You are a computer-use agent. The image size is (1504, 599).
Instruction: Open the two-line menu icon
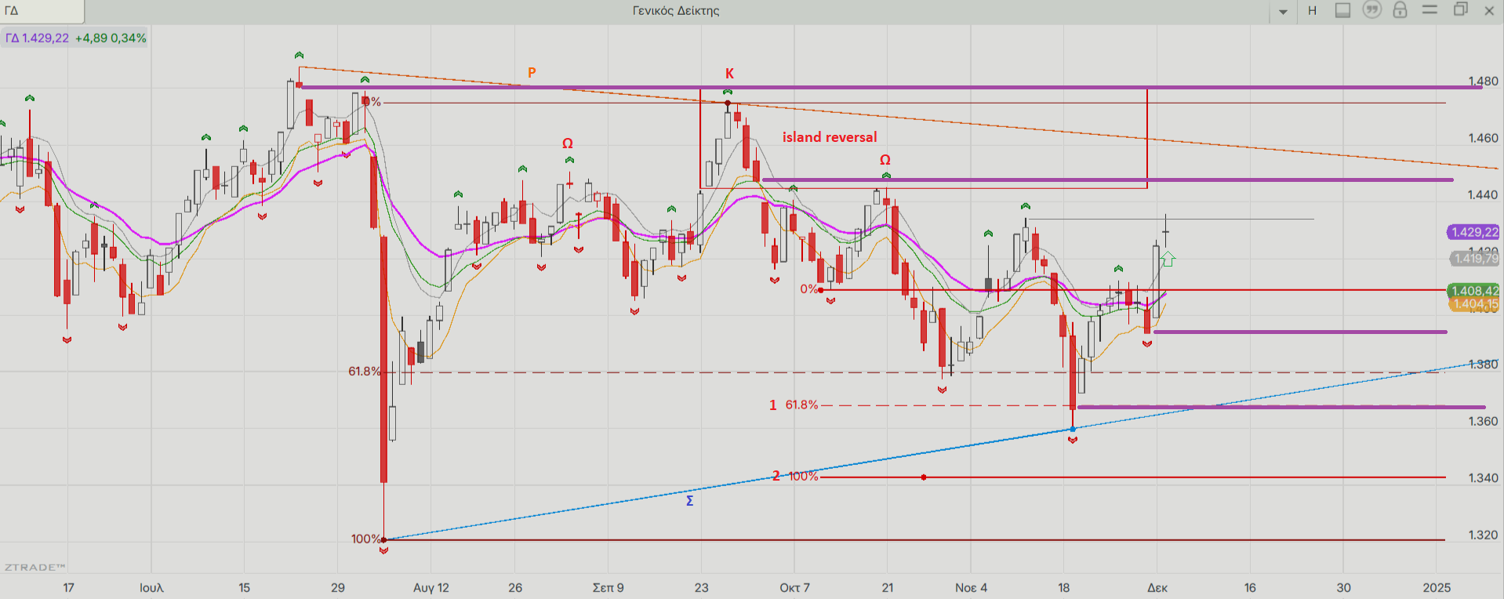(x=1430, y=10)
